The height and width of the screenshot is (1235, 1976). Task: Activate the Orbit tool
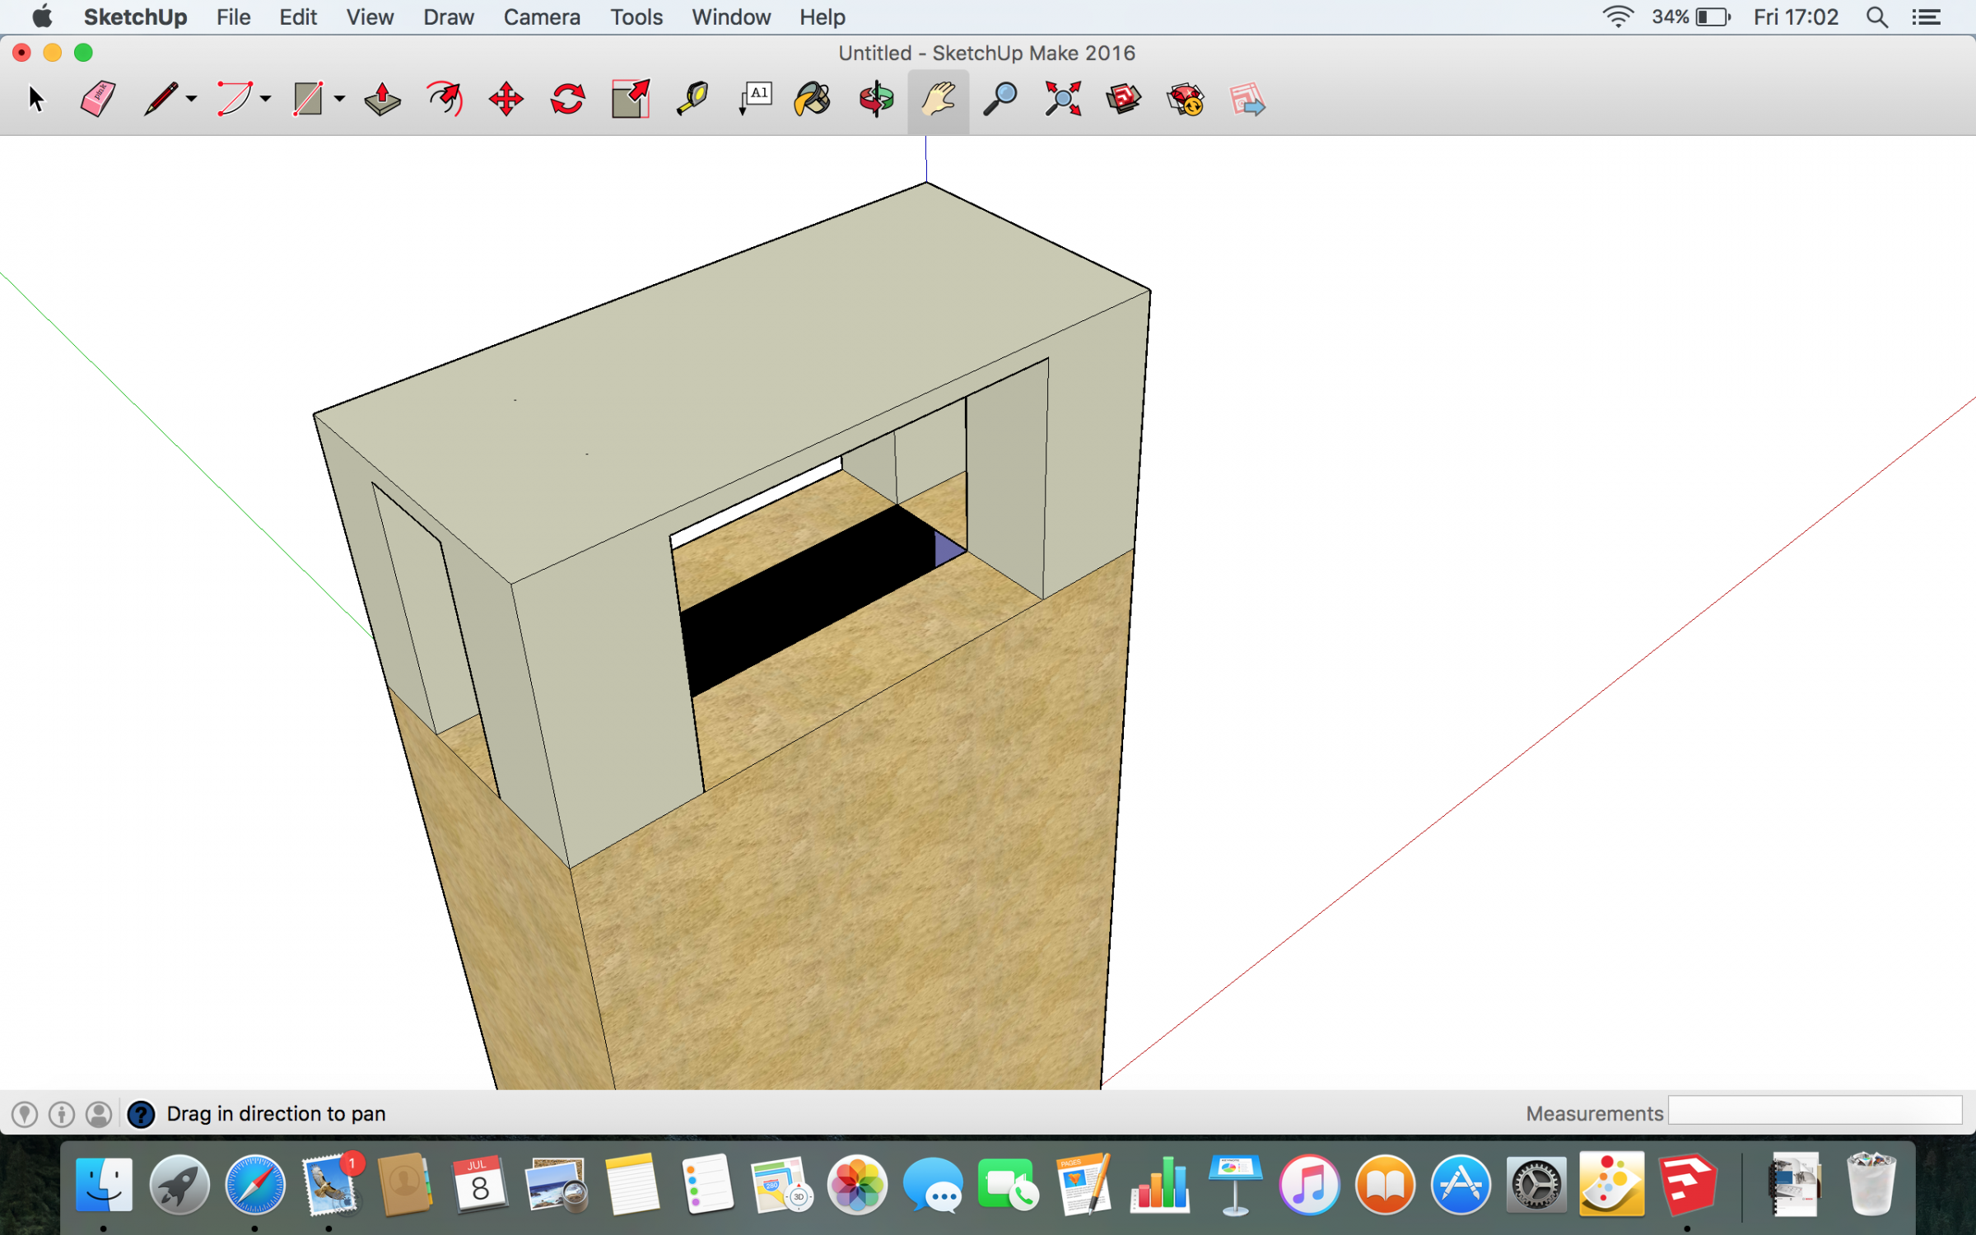(876, 100)
